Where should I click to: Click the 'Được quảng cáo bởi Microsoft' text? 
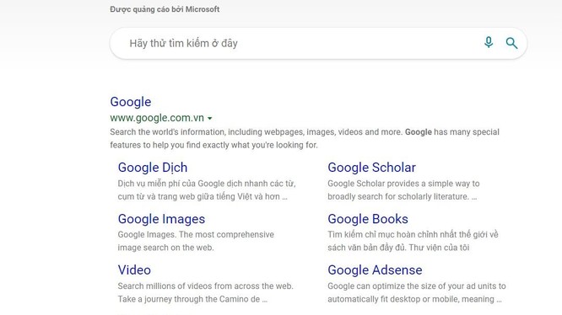point(165,9)
